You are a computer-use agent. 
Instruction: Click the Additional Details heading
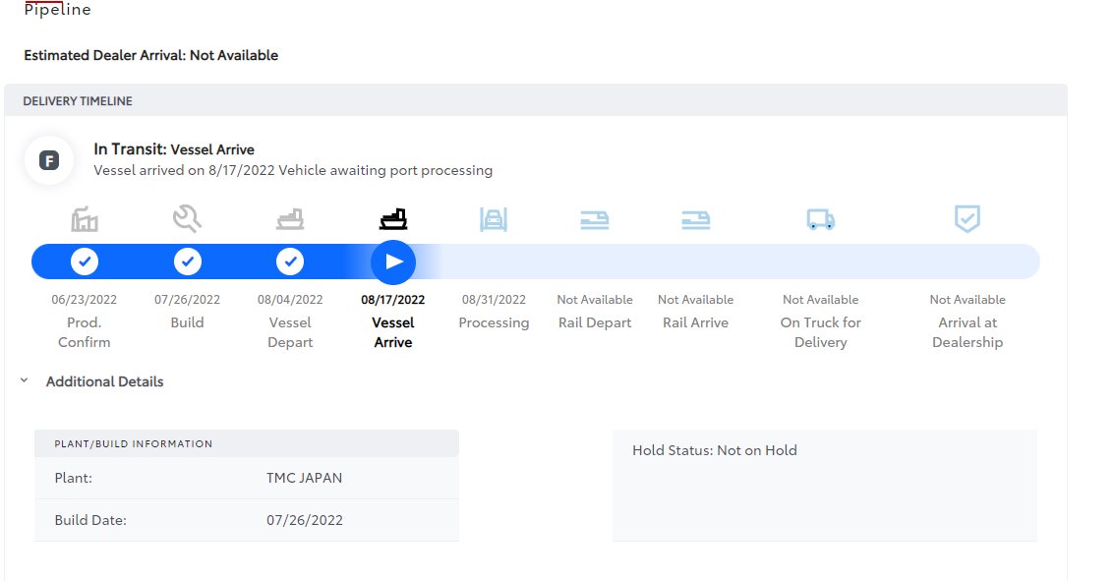104,381
